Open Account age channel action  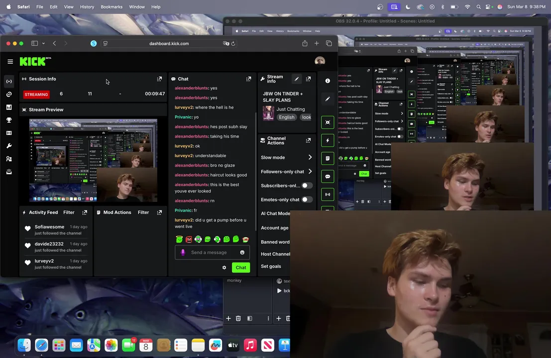pos(274,228)
